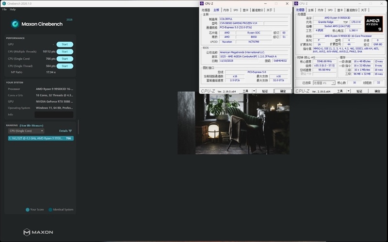Open 关于 tab in right CPU-Z window
Screen dimensions: 388x242
tap(364, 10)
